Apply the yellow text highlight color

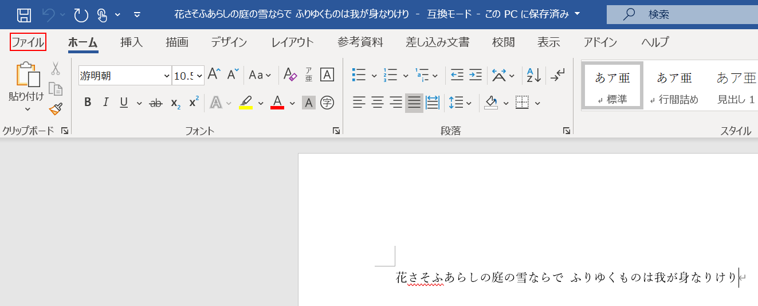[x=246, y=103]
